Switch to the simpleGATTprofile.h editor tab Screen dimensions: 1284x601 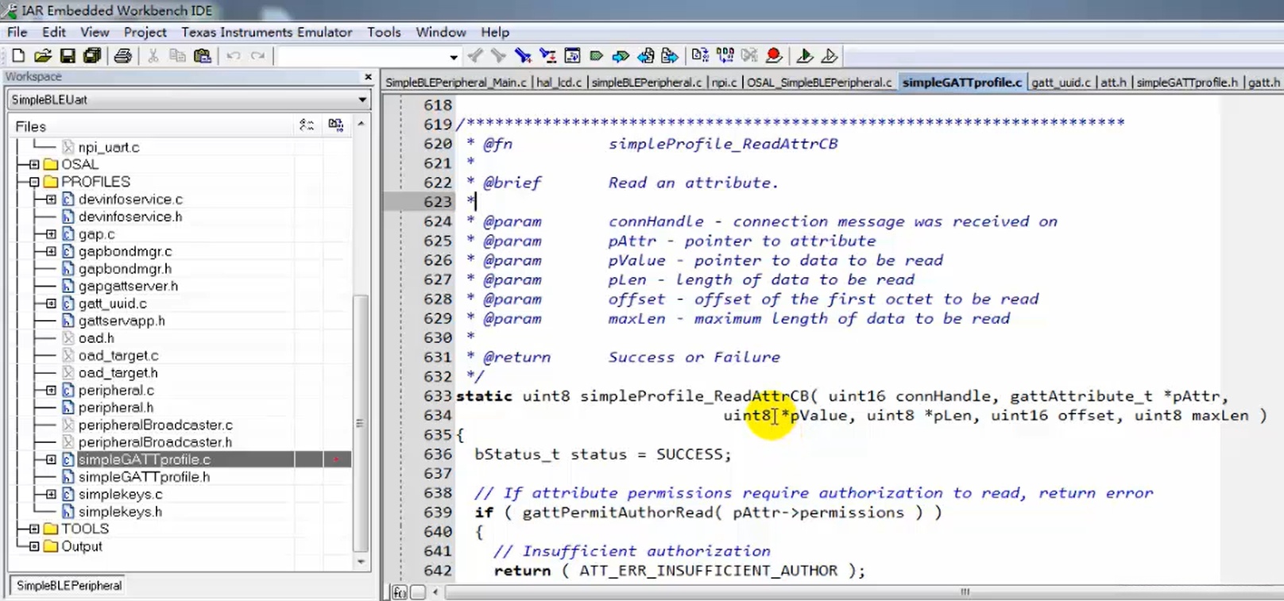1187,83
